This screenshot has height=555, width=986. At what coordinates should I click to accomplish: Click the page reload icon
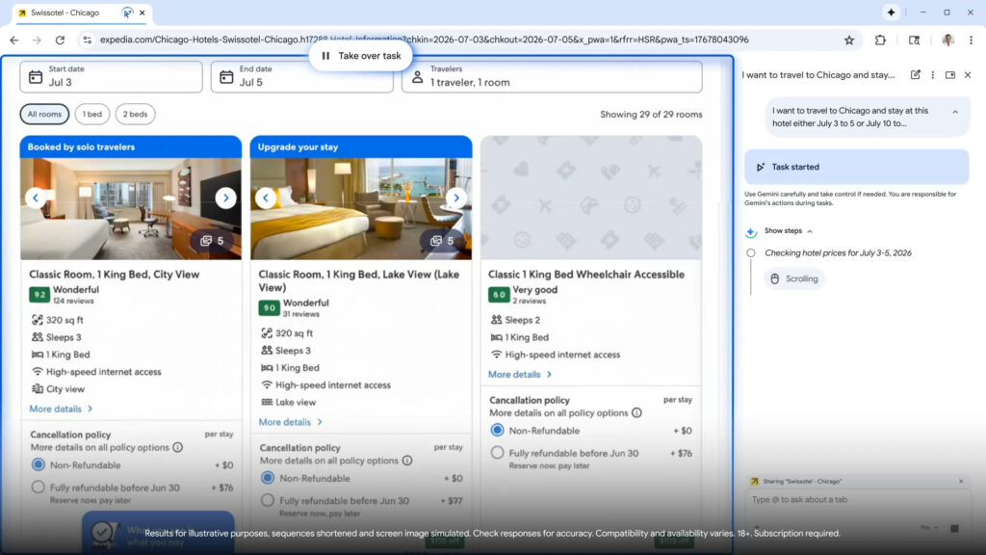pyautogui.click(x=58, y=40)
